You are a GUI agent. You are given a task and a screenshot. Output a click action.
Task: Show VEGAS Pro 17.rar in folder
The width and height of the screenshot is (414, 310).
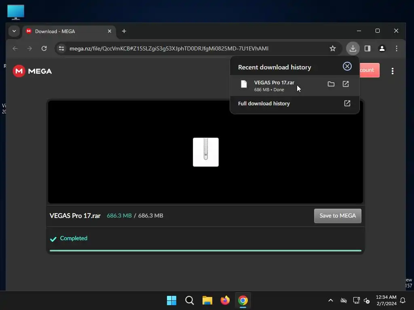point(331,84)
